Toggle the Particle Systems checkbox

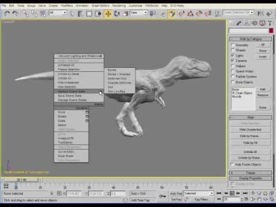coord(232,76)
